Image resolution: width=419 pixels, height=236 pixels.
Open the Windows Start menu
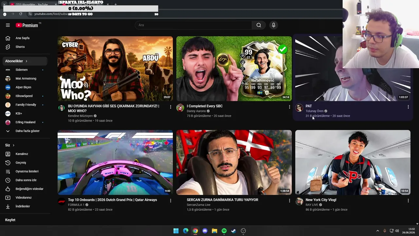pos(176,231)
